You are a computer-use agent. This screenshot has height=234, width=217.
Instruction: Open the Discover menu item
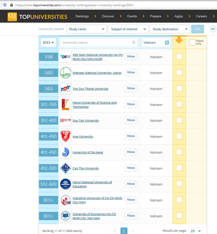[x=108, y=16]
